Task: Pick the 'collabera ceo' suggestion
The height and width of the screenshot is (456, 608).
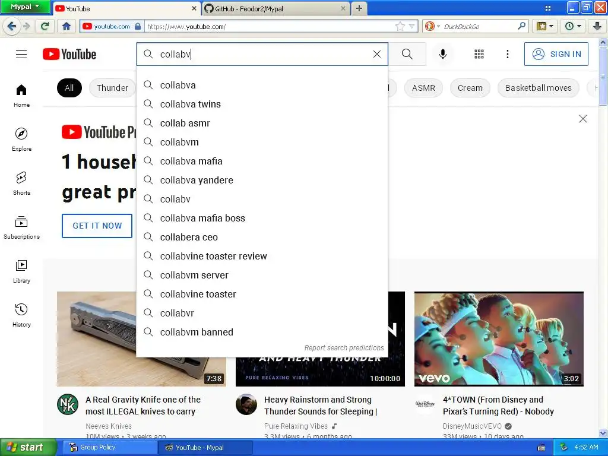Action: [262, 237]
